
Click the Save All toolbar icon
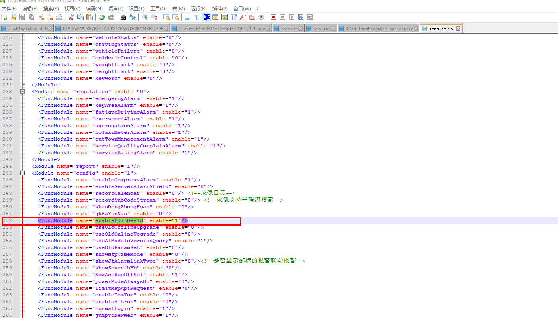(x=31, y=17)
